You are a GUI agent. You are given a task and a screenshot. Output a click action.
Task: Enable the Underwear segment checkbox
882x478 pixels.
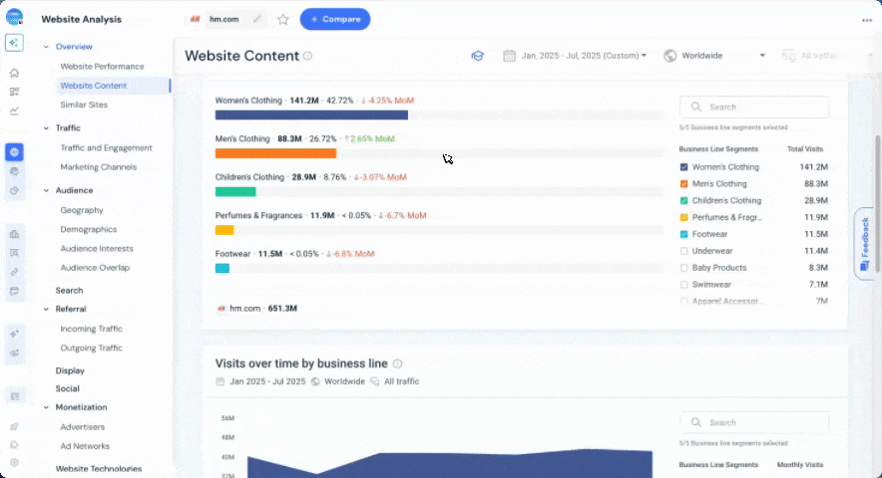[683, 251]
